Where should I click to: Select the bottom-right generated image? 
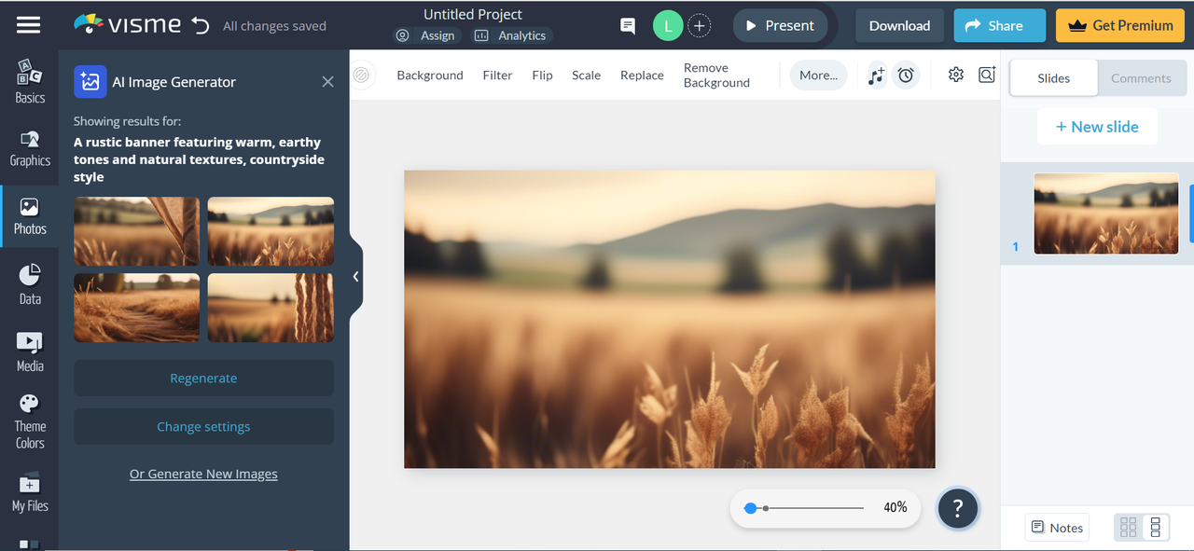pos(271,308)
